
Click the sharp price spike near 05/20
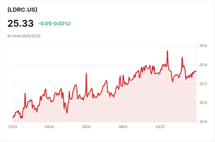click(x=86, y=74)
